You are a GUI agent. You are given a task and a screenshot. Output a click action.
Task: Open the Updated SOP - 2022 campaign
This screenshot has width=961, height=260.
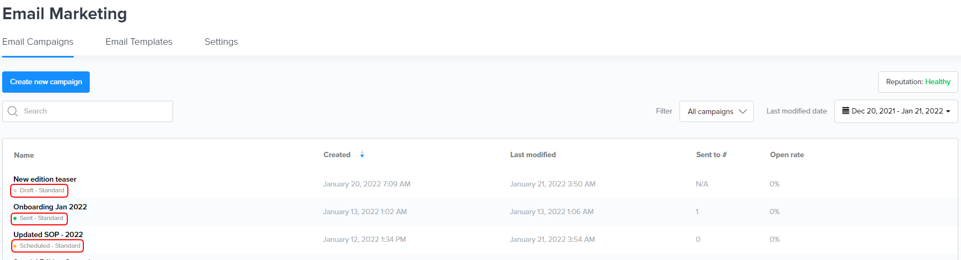click(48, 234)
